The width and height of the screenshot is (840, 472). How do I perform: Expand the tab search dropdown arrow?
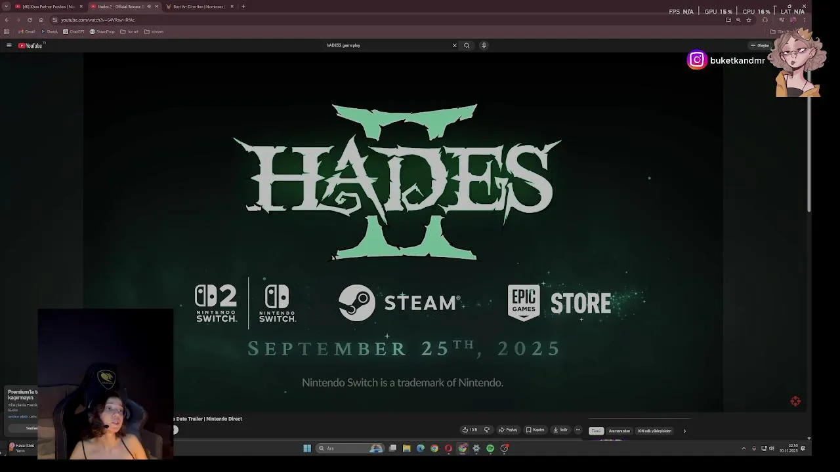click(x=6, y=7)
